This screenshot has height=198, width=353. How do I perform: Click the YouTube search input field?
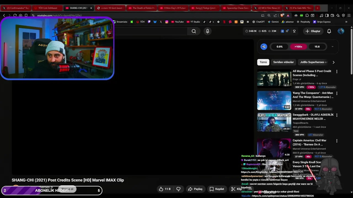point(151,31)
